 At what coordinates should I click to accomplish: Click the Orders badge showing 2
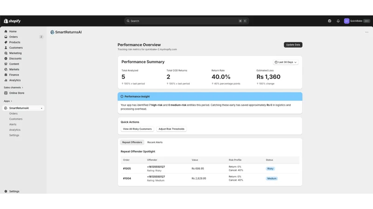click(x=41, y=37)
